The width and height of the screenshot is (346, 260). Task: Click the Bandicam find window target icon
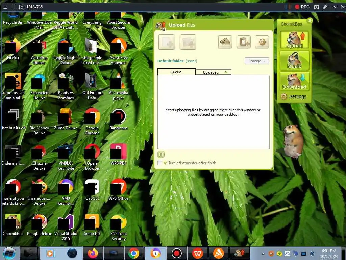point(21,7)
